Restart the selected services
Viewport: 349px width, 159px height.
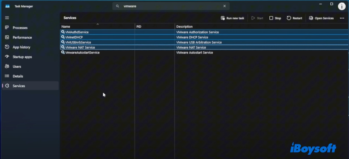point(294,18)
